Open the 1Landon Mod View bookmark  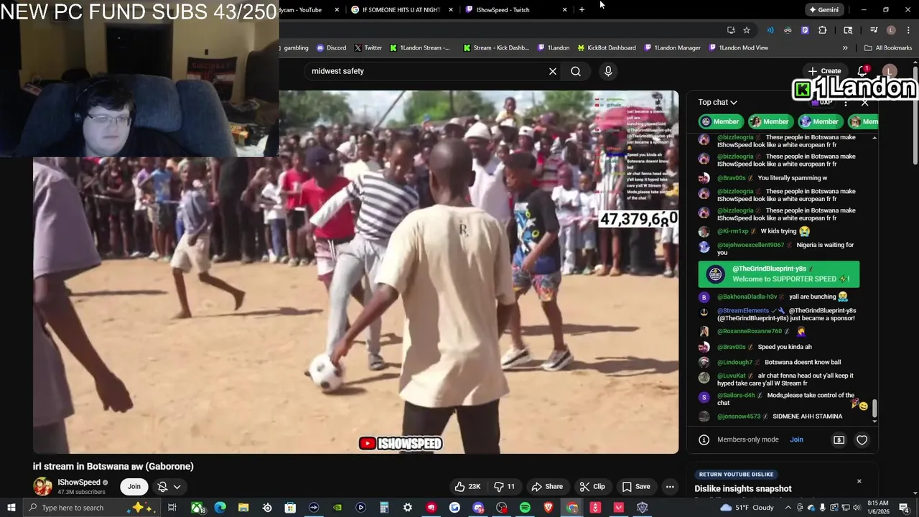click(x=737, y=48)
